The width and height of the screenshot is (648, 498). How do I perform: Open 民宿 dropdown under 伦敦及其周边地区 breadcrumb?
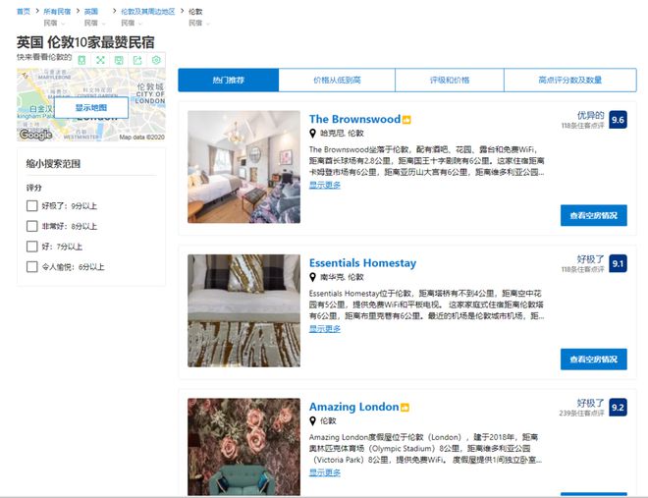pos(132,24)
